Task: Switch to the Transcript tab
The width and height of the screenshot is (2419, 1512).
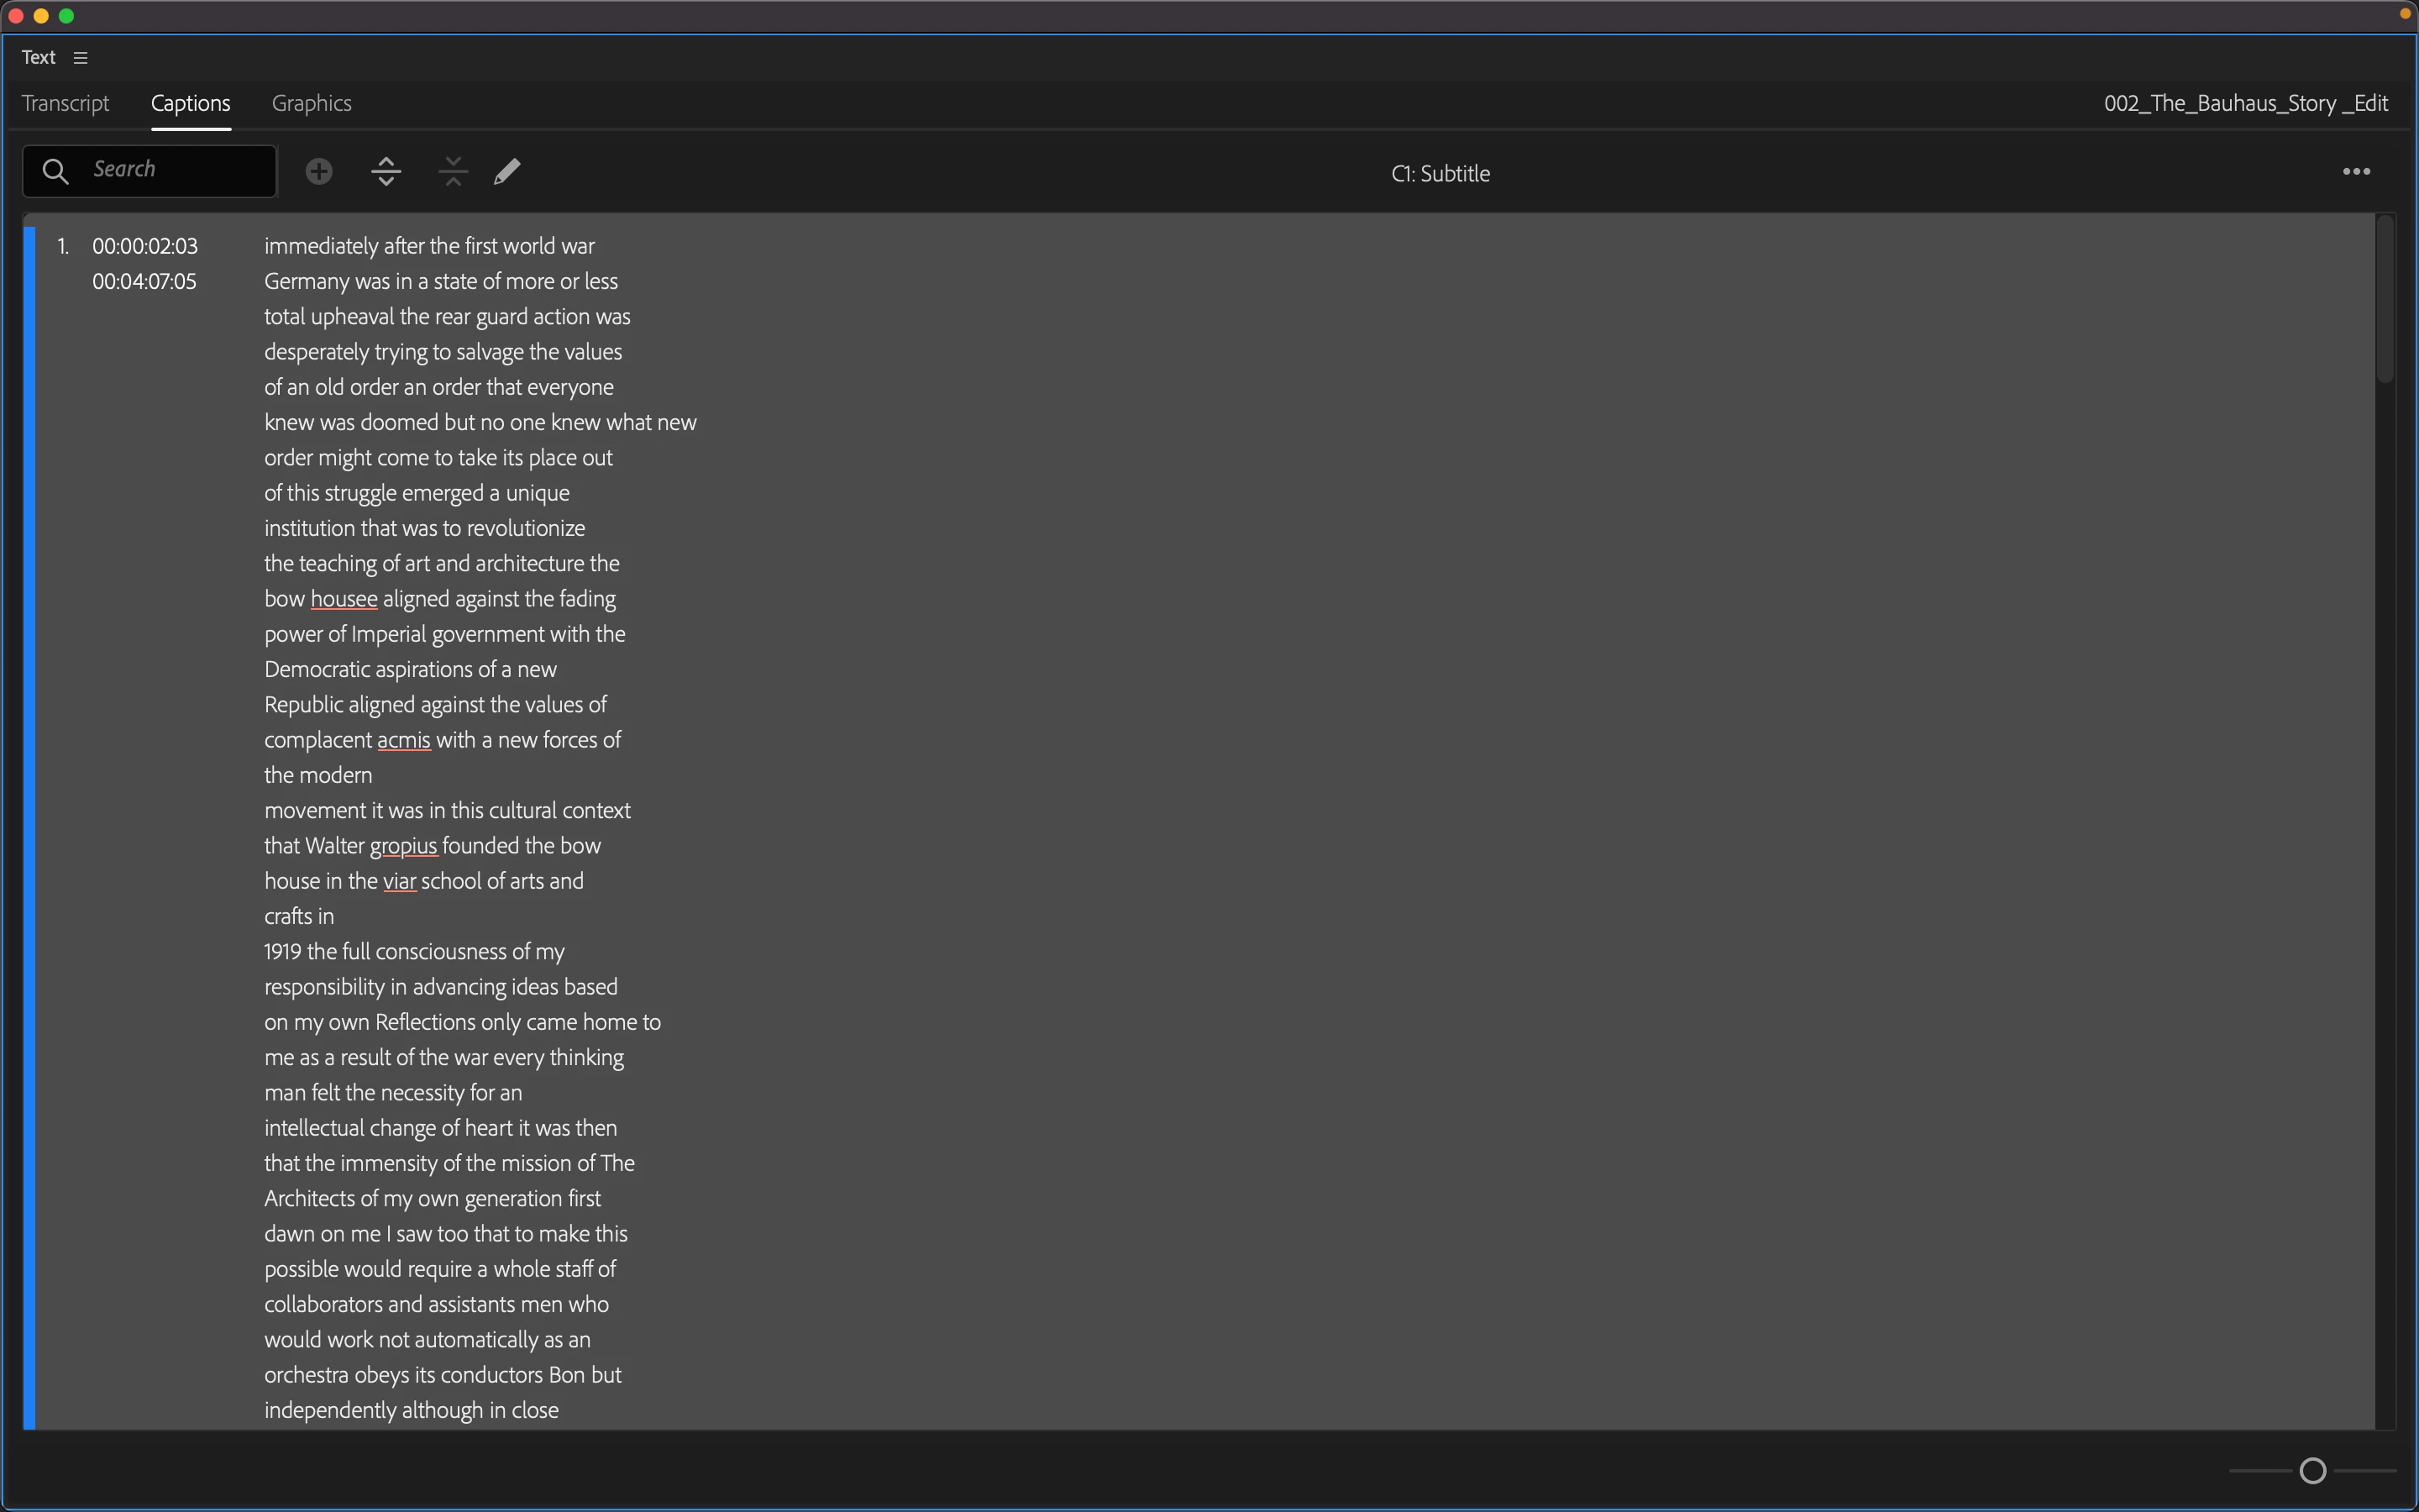Action: coord(65,103)
